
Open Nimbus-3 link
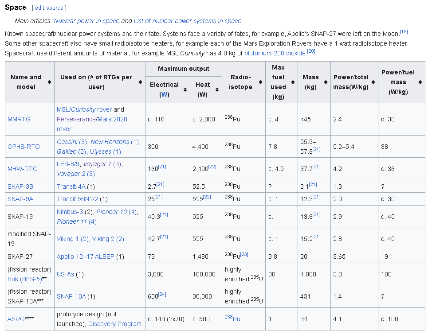point(70,212)
